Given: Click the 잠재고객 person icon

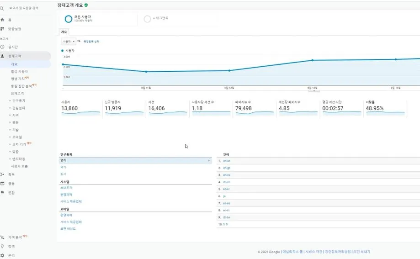Looking at the screenshot, I should [2, 56].
